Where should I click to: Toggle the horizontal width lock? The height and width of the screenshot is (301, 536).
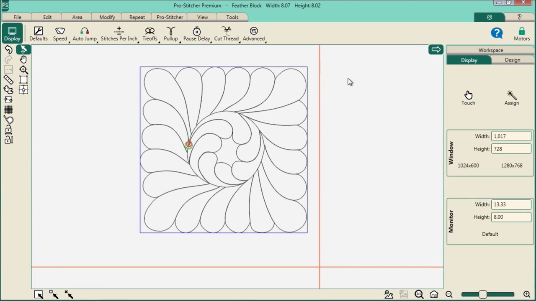[8, 130]
